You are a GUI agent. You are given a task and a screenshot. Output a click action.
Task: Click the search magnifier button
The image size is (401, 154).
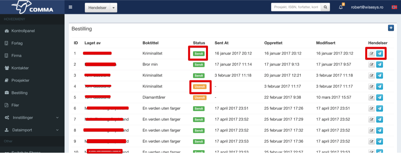[x=325, y=7]
